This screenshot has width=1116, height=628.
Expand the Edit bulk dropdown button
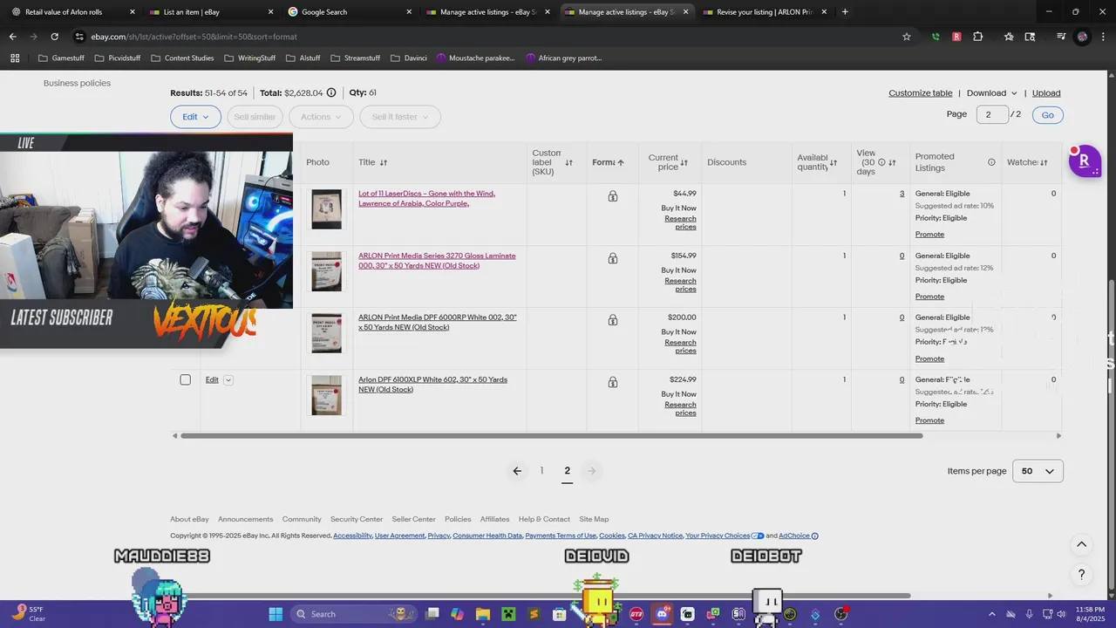click(x=195, y=117)
